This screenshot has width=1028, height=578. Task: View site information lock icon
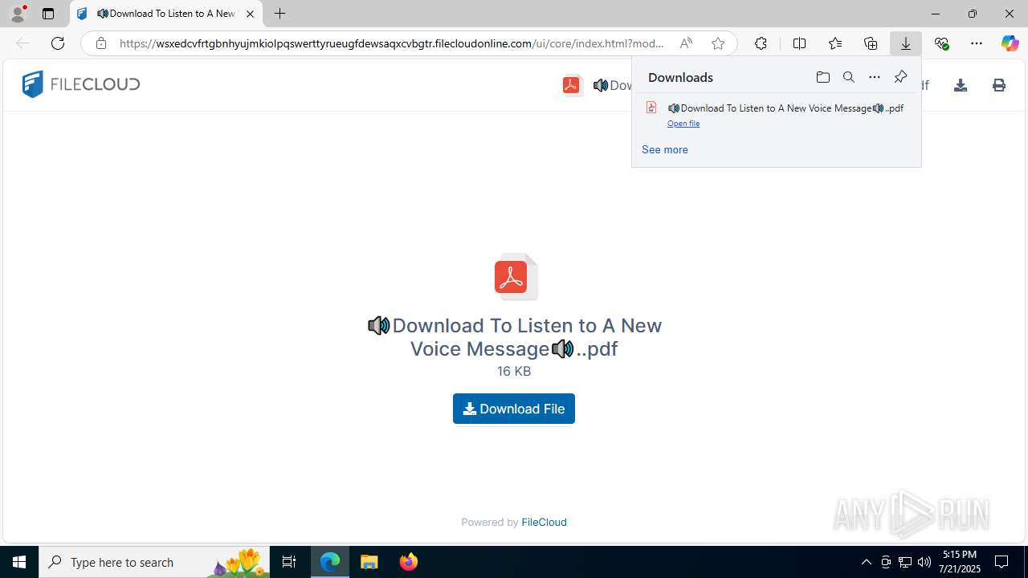coord(101,43)
